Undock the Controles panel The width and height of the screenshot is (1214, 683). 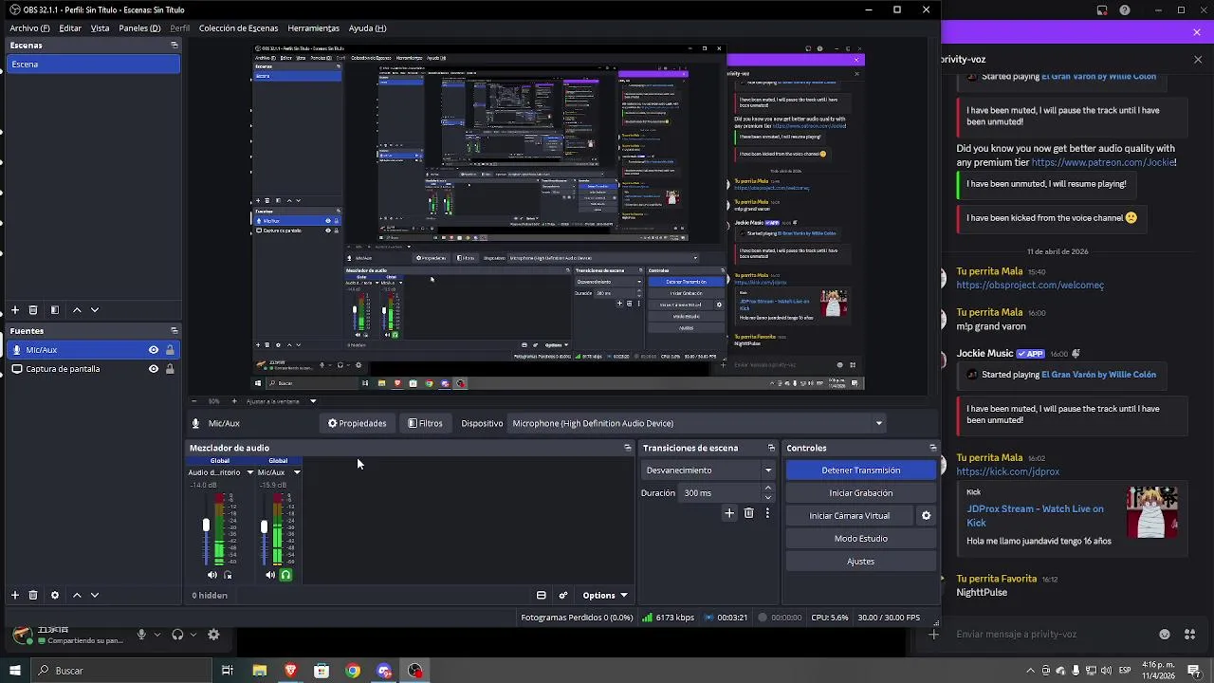(x=932, y=448)
